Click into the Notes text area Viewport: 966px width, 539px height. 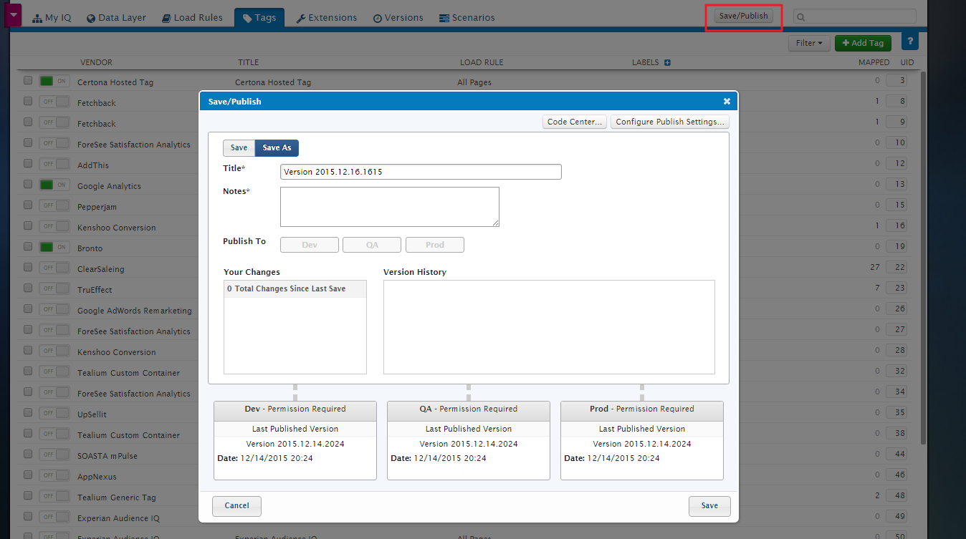(389, 207)
